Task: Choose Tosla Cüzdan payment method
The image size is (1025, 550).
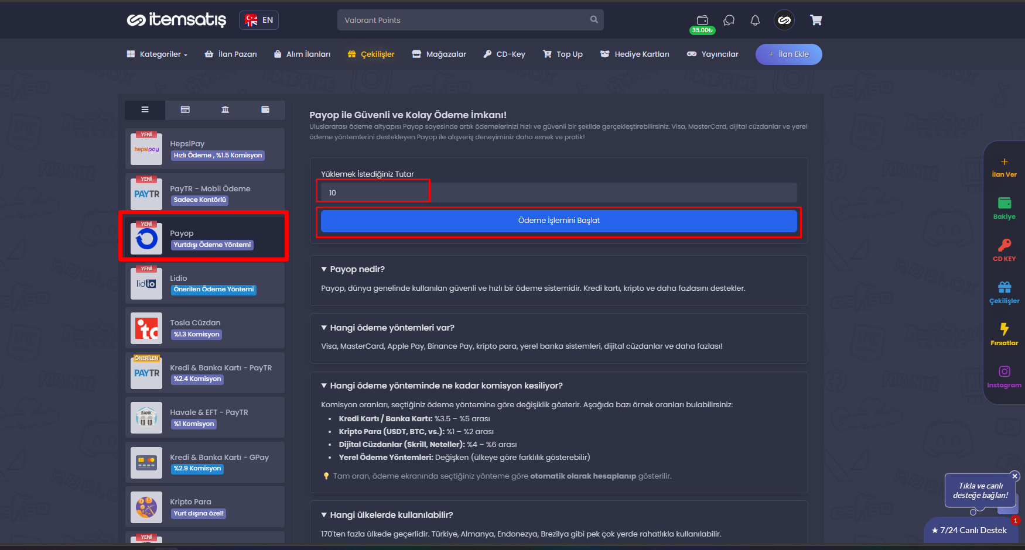Action: pyautogui.click(x=205, y=328)
